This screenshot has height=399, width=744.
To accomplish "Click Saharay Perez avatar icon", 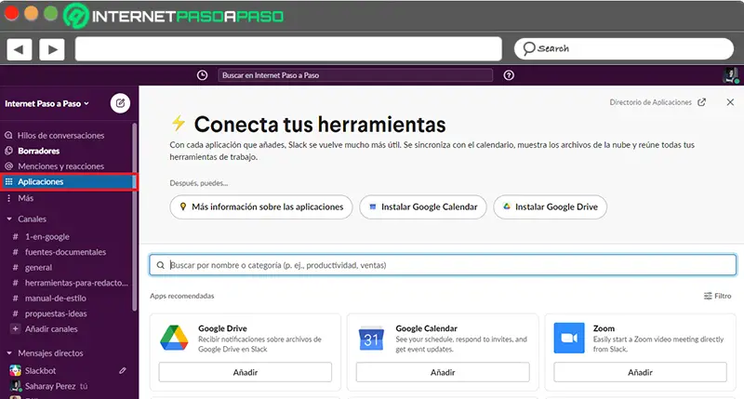I will [x=15, y=386].
